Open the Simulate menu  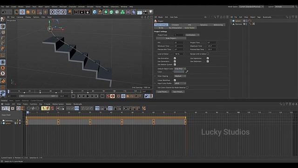90,7
